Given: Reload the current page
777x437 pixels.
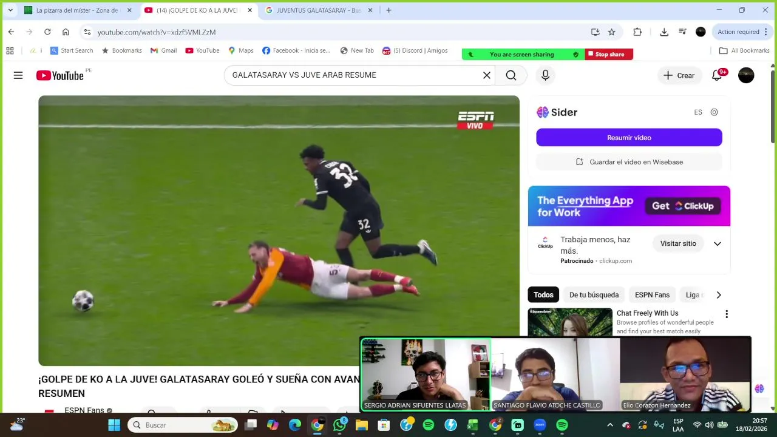Looking at the screenshot, I should (47, 32).
